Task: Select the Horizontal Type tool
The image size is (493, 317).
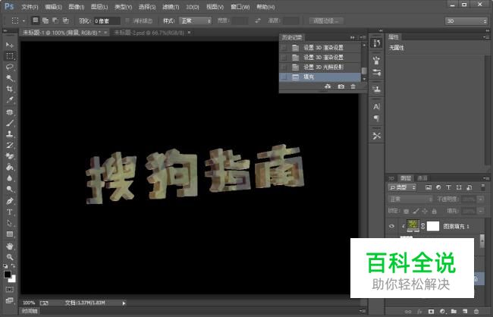Action: point(10,212)
